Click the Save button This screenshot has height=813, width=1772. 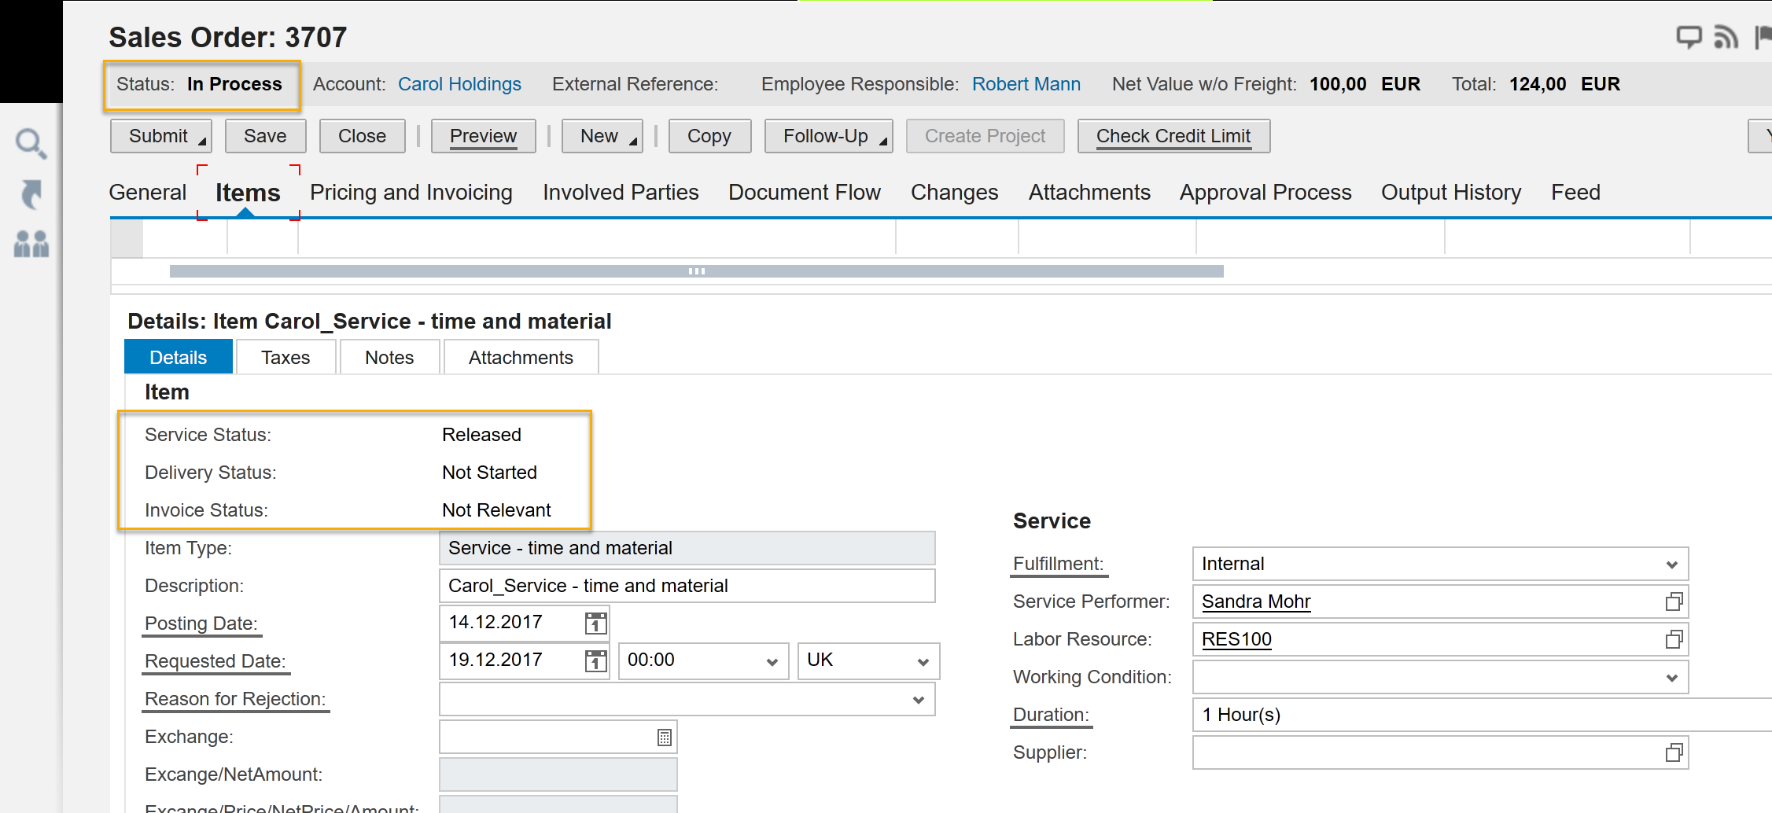(265, 136)
